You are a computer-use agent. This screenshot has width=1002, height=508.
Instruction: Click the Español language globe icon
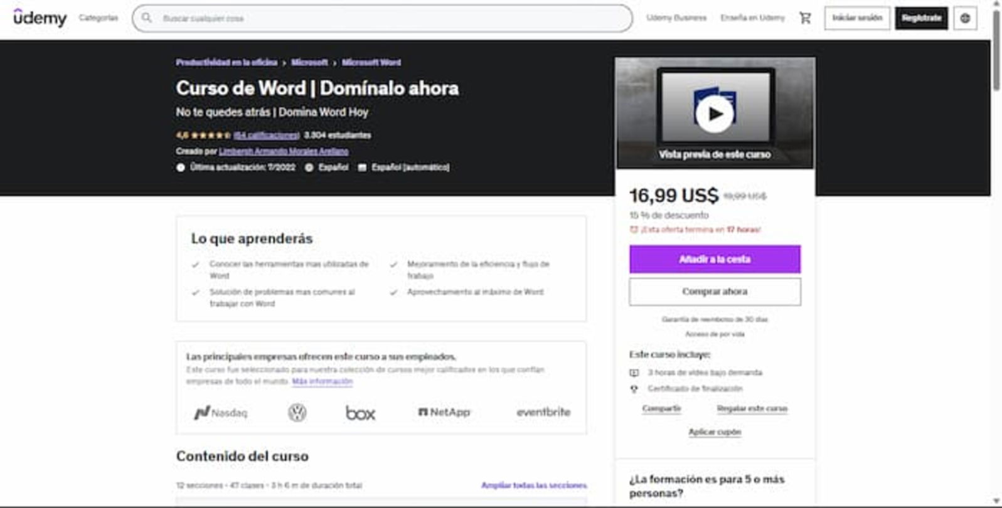click(309, 167)
